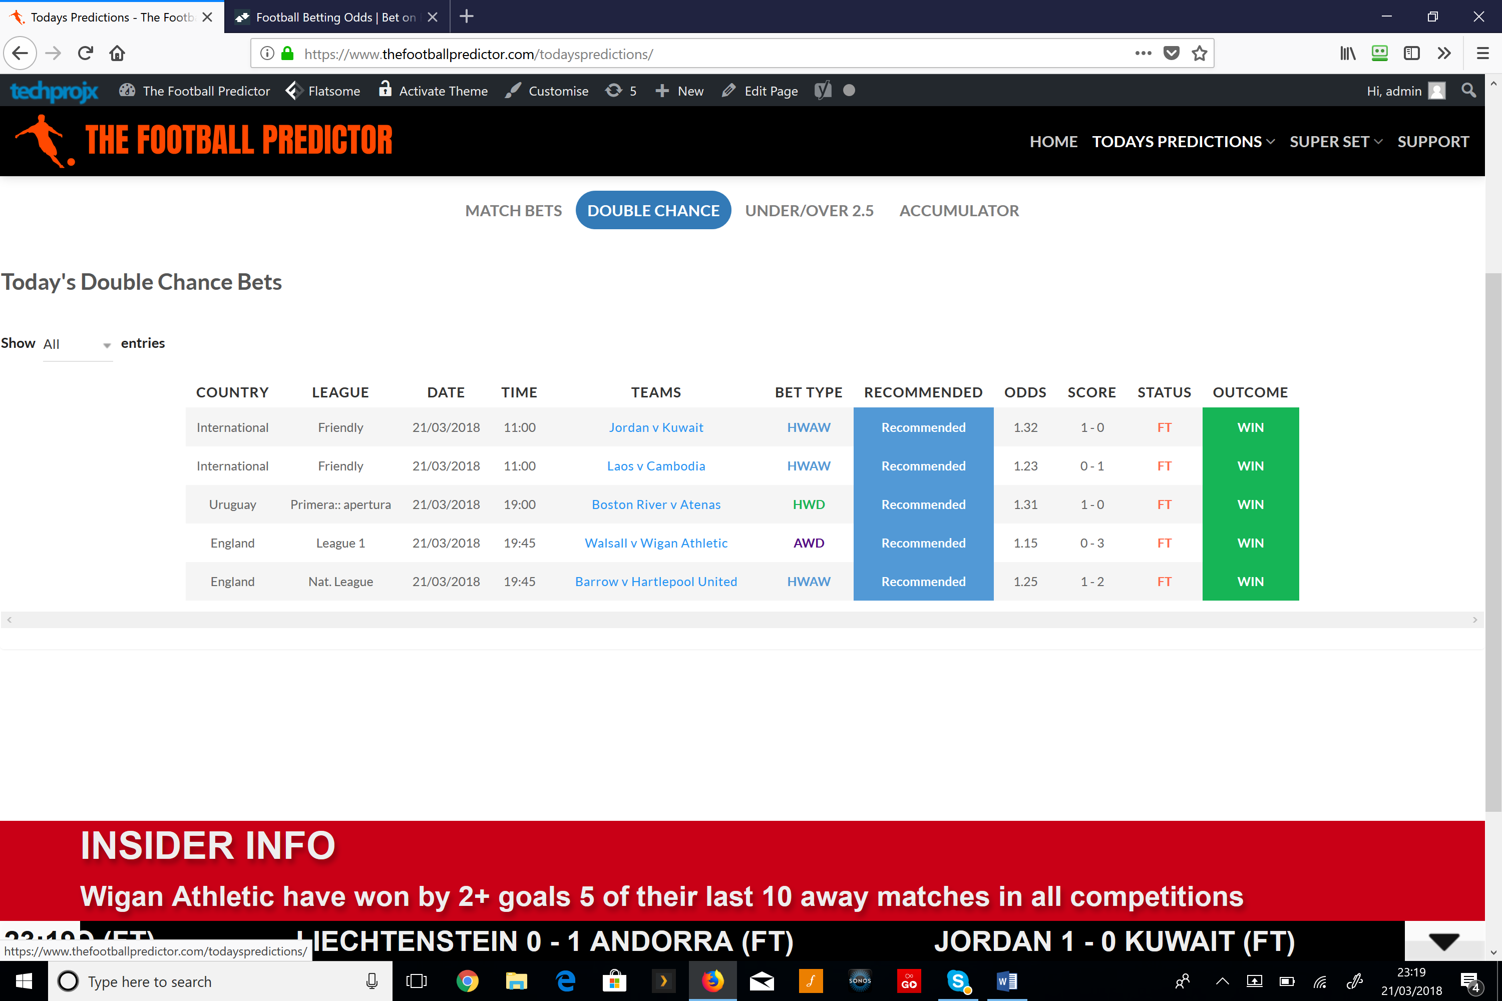
Task: Open admin bar search magnifier
Action: click(1468, 91)
